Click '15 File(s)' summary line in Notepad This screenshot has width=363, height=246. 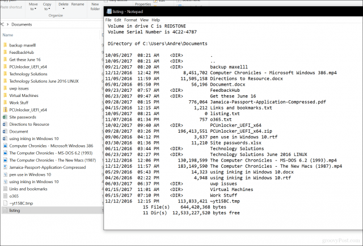[x=184, y=207]
